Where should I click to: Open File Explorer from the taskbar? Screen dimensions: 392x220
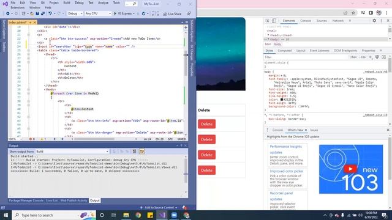click(126, 215)
